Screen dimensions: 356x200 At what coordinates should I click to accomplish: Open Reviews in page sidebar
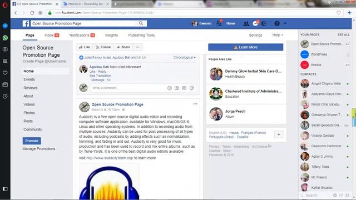30,88
